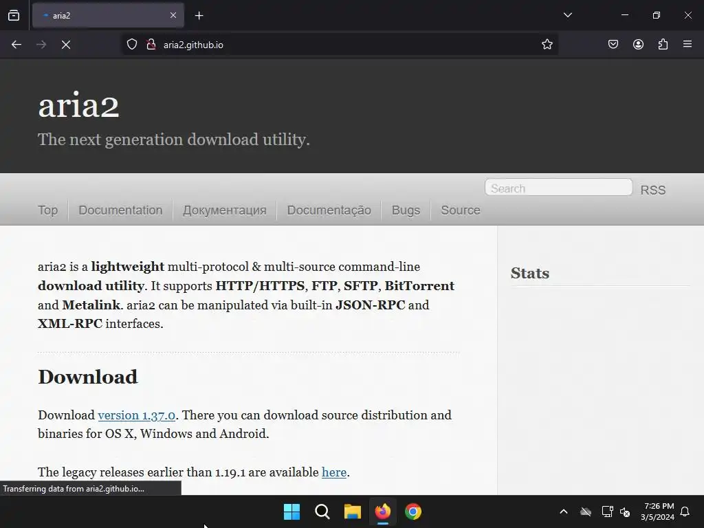Viewport: 704px width, 528px height.
Task: Click 'BitTorrent' in the description text
Action: [419, 286]
